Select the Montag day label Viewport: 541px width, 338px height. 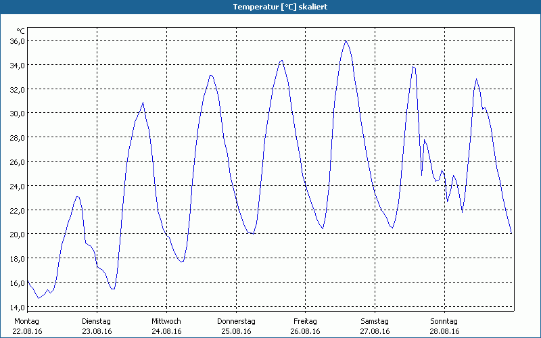coord(27,321)
